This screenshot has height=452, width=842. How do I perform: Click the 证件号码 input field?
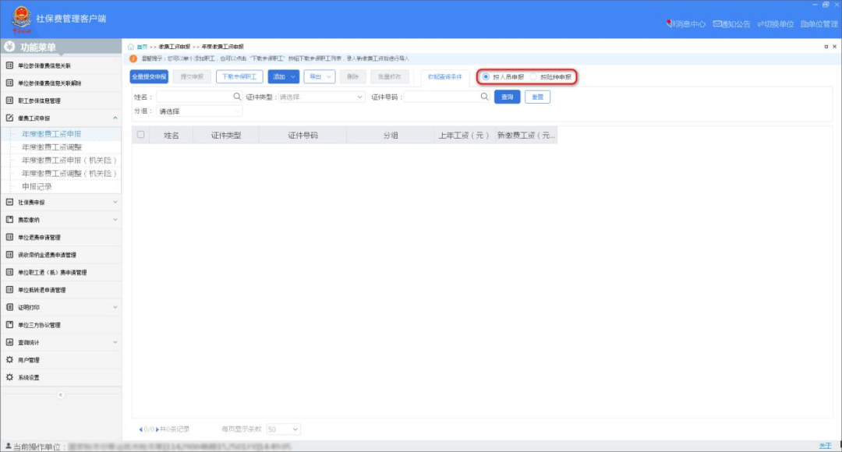(x=440, y=97)
